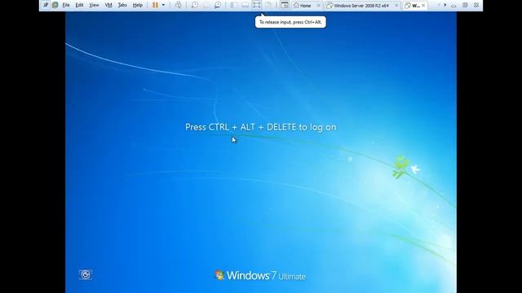Screen dimensions: 522x293
Task: Click the green VMware icon in toolbar
Action: [x=55, y=5]
